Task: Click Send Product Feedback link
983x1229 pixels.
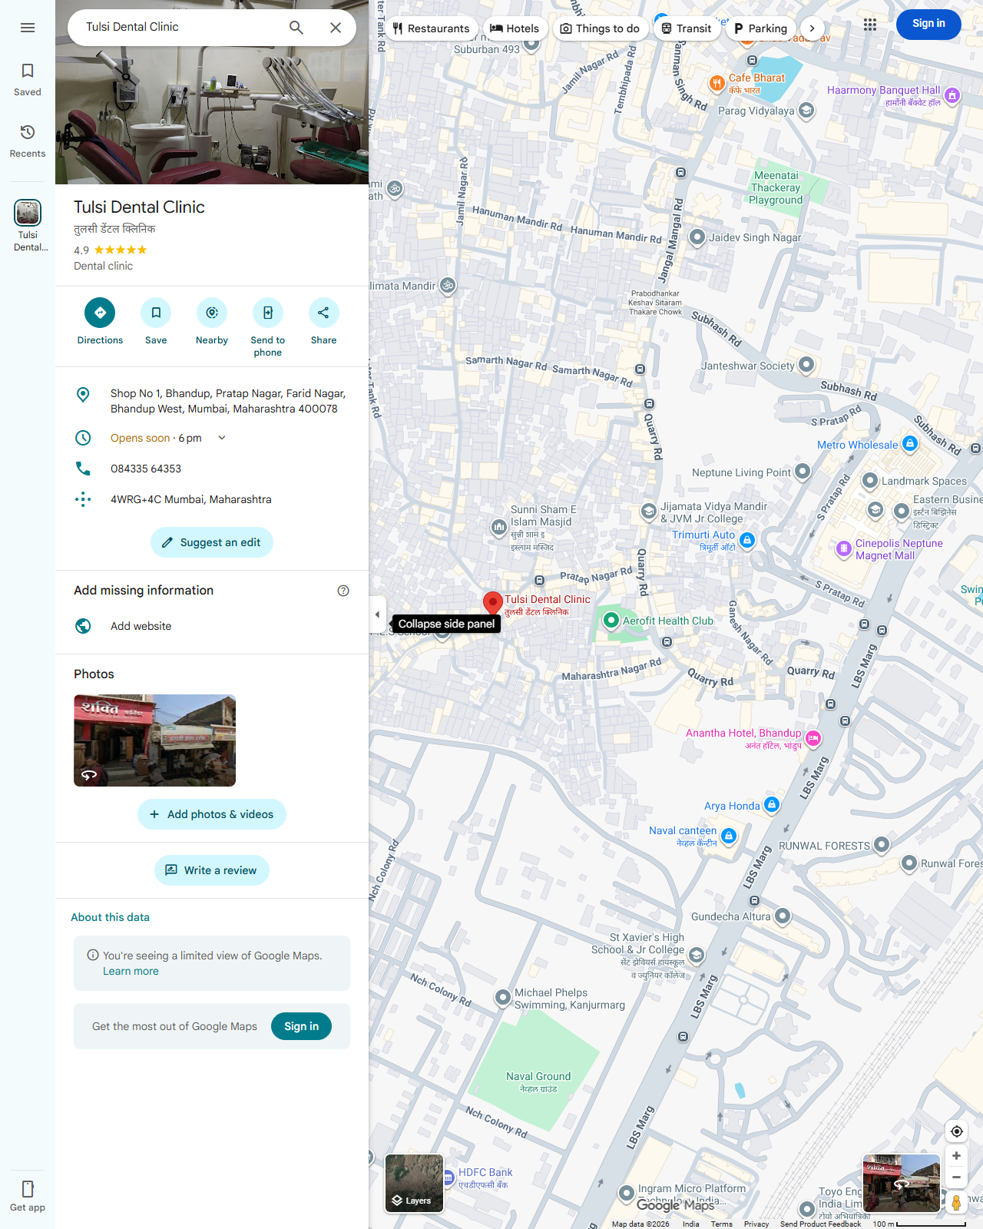Action: tap(820, 1224)
